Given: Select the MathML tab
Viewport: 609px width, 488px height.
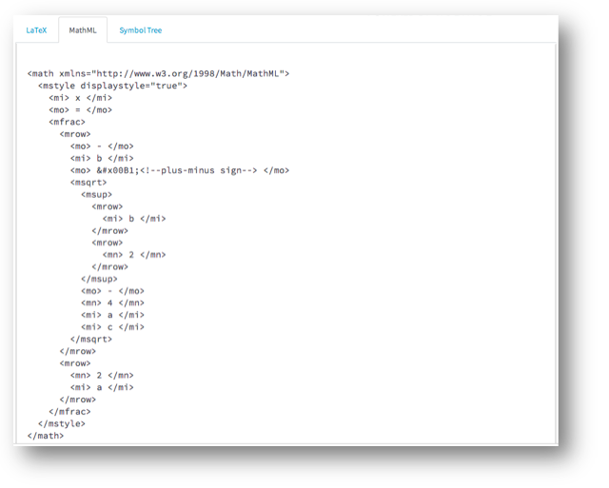Looking at the screenshot, I should click(x=83, y=30).
